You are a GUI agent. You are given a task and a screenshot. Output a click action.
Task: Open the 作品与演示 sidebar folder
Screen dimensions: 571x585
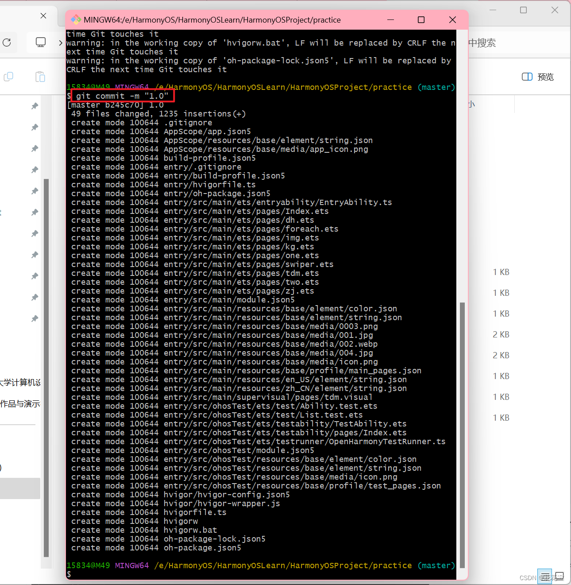(x=20, y=404)
